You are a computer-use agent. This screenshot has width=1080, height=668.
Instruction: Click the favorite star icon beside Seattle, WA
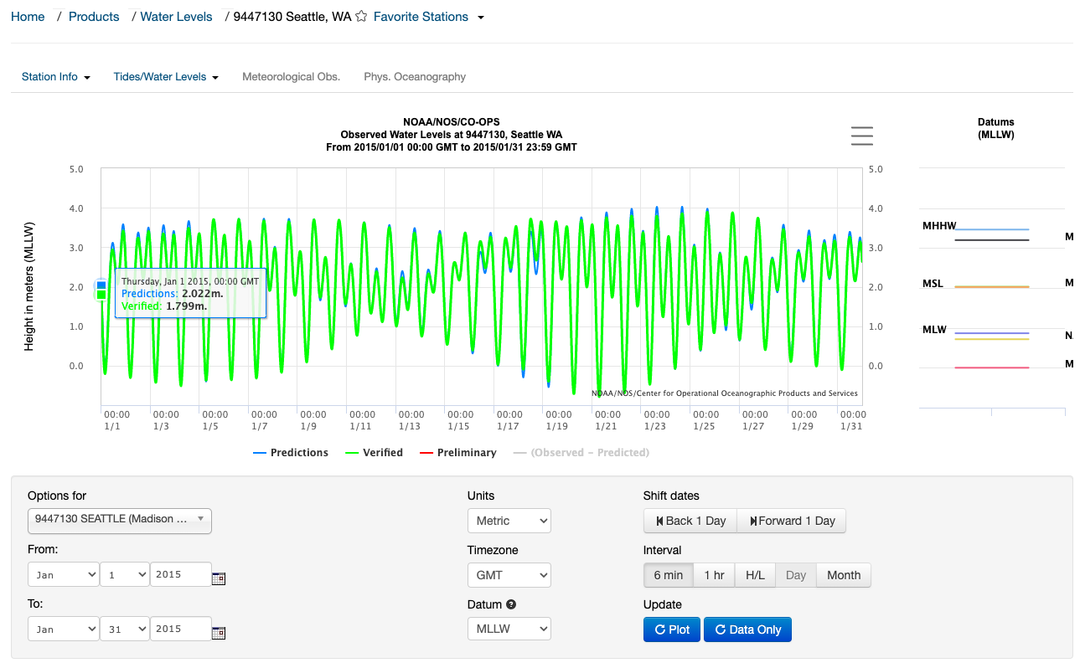pyautogui.click(x=361, y=17)
